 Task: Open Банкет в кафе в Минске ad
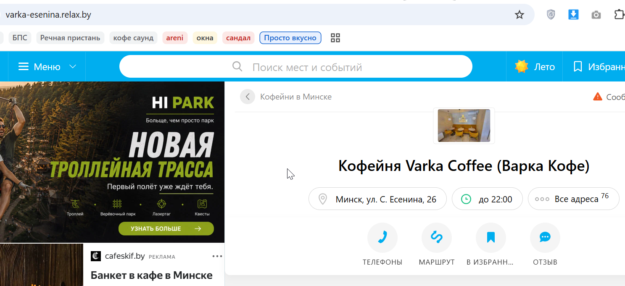coord(152,276)
